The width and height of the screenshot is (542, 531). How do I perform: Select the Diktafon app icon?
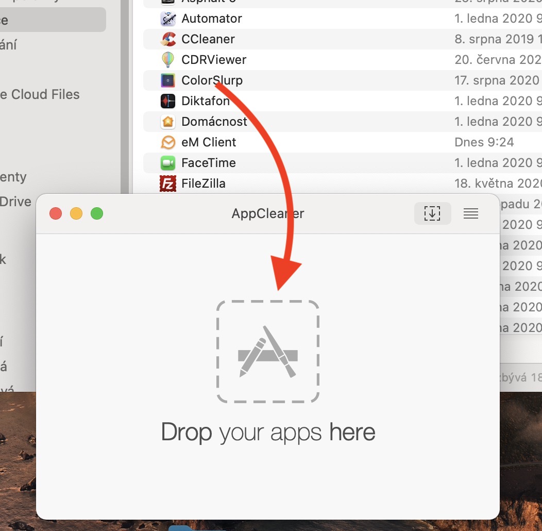[168, 101]
